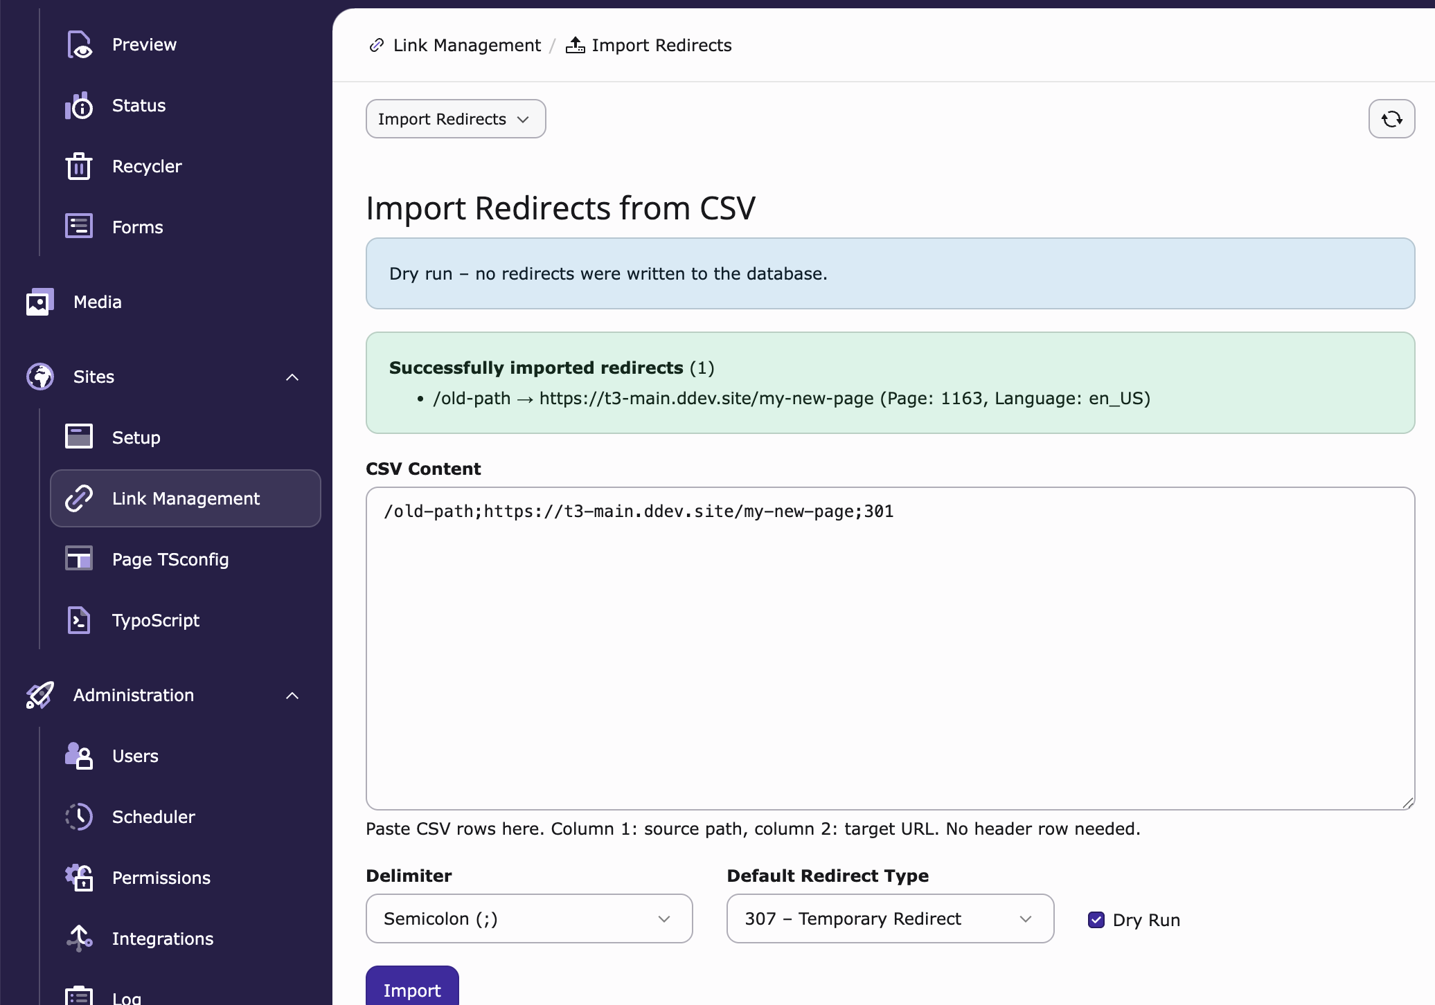1435x1005 pixels.
Task: Open the Link Management menu entry
Action: coord(186,498)
